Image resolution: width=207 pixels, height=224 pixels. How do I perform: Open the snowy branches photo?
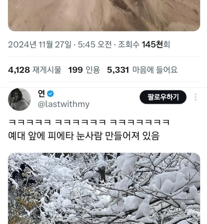click(x=104, y=188)
